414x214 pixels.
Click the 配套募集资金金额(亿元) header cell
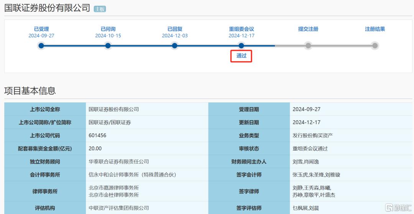point(45,148)
